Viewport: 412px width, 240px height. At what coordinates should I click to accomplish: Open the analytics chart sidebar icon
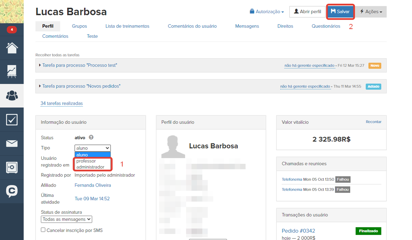coord(12,72)
